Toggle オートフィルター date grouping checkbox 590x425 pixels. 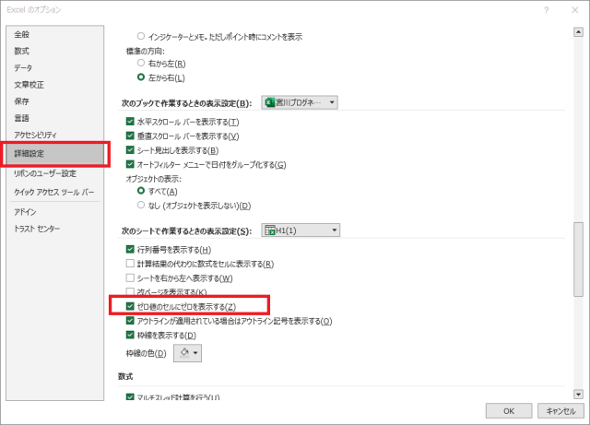(130, 164)
